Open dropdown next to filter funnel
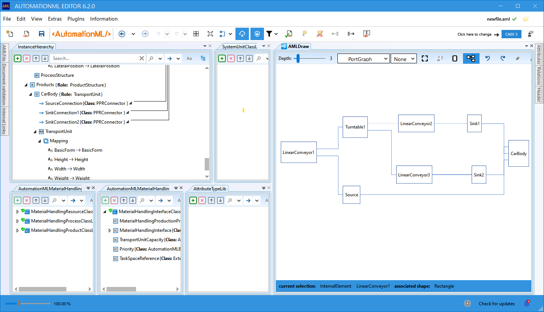Viewport: 544px width, 312px height. tap(276, 34)
